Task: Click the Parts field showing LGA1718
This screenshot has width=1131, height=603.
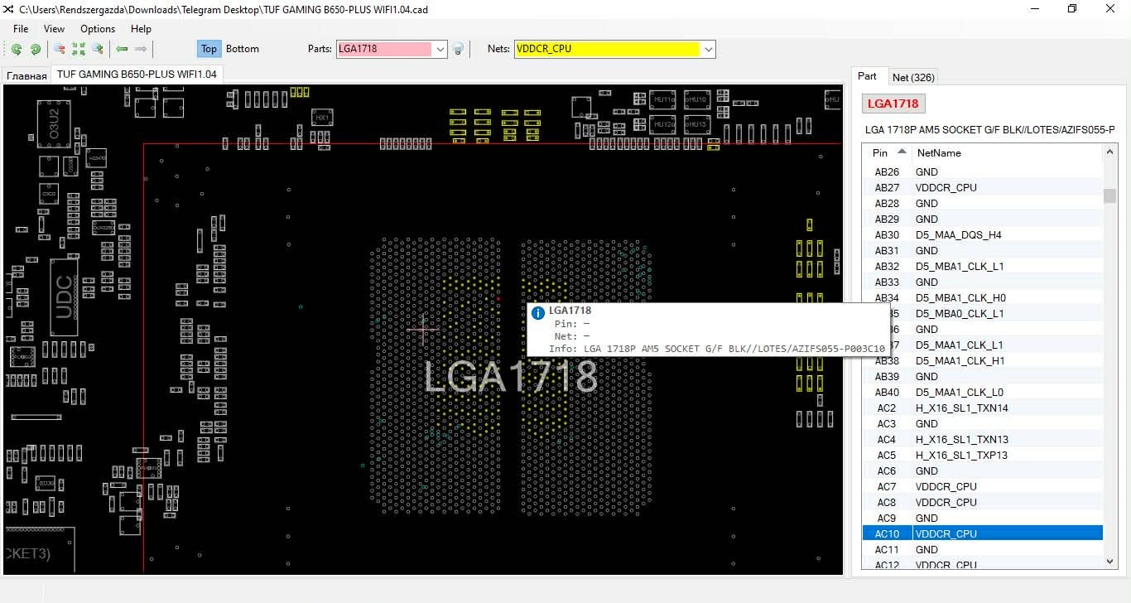Action: point(385,49)
